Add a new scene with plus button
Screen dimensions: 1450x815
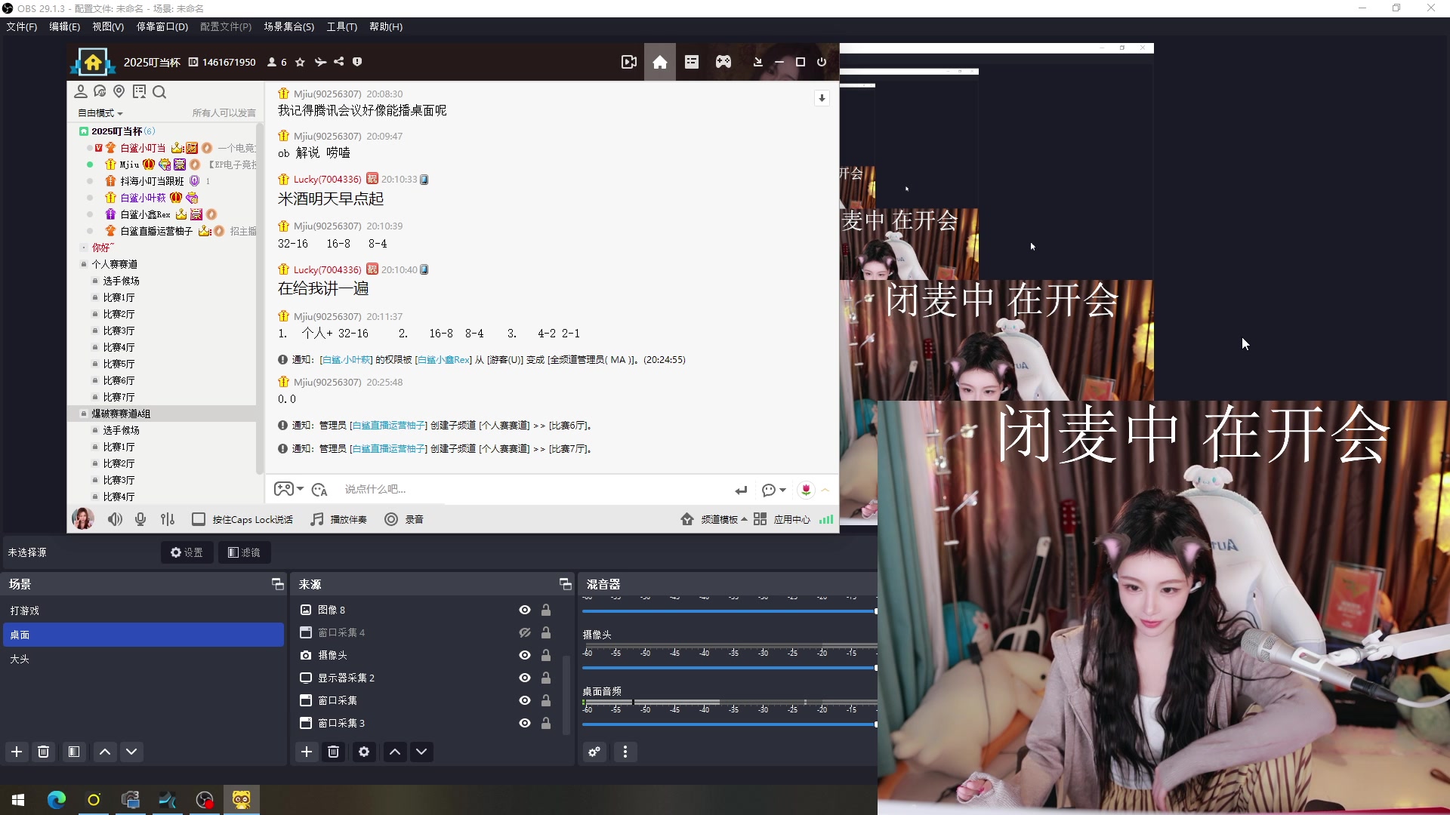(x=17, y=752)
